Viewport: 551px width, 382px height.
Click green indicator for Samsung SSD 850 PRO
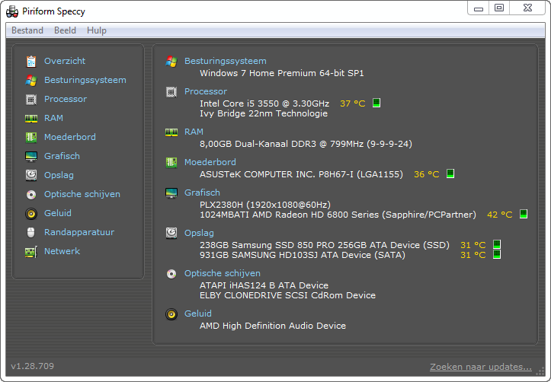click(497, 244)
